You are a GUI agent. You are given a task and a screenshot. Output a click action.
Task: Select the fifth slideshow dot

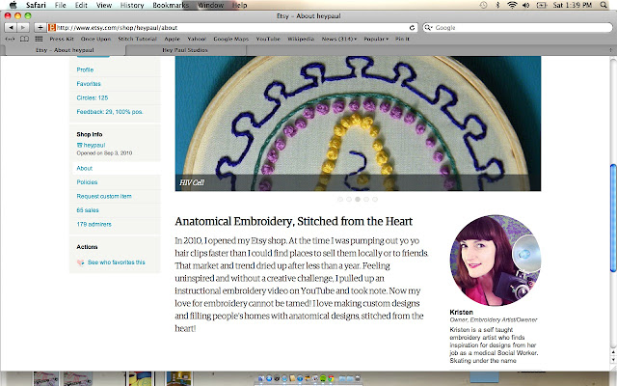click(375, 200)
